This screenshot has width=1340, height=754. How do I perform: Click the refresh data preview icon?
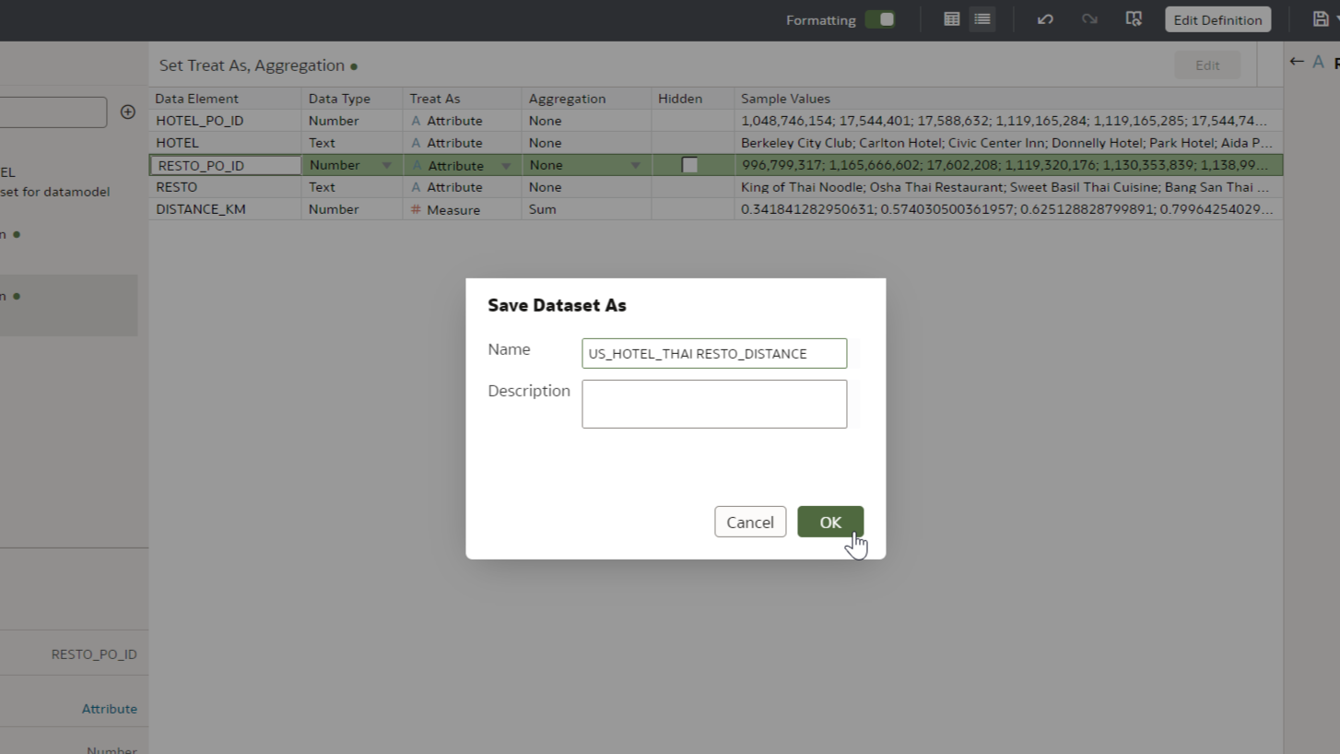point(1134,19)
